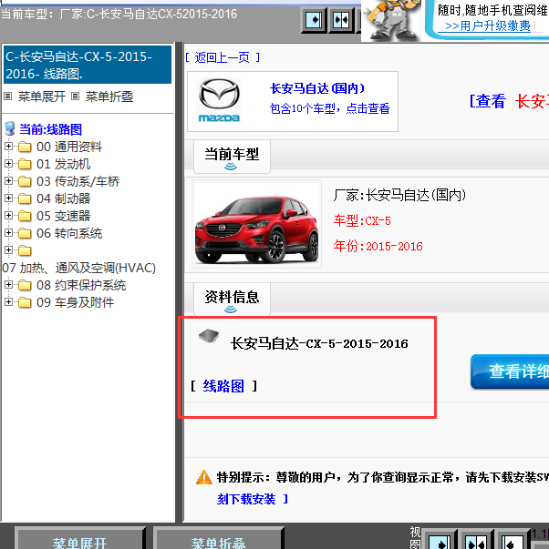Click the bottom right-arrow view button
Image resolution: width=549 pixels, height=549 pixels.
click(x=440, y=541)
